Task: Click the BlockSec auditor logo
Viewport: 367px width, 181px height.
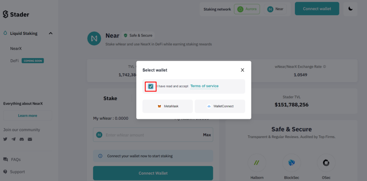Action: point(291,163)
